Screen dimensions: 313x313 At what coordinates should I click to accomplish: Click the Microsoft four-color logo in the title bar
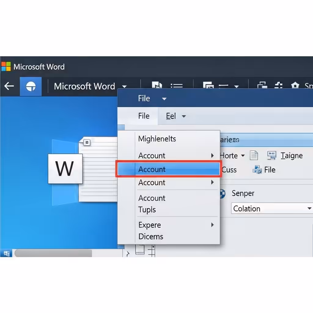pyautogui.click(x=6, y=66)
